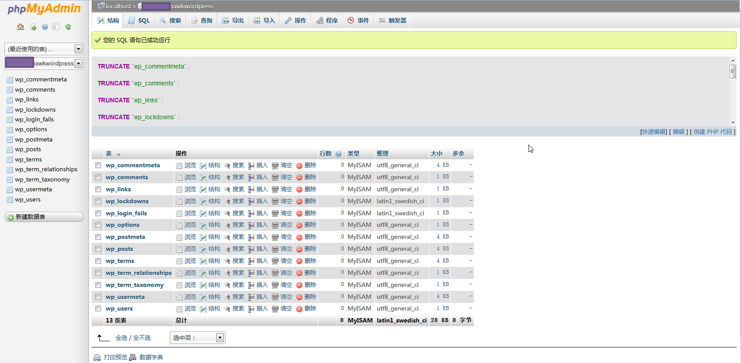741x363 pixels.
Task: Click 清空 icon in wp_posts row
Action: click(x=275, y=249)
